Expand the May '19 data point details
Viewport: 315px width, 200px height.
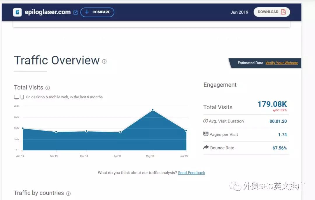point(153,110)
